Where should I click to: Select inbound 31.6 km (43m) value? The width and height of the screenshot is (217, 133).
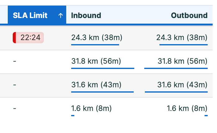click(96, 85)
